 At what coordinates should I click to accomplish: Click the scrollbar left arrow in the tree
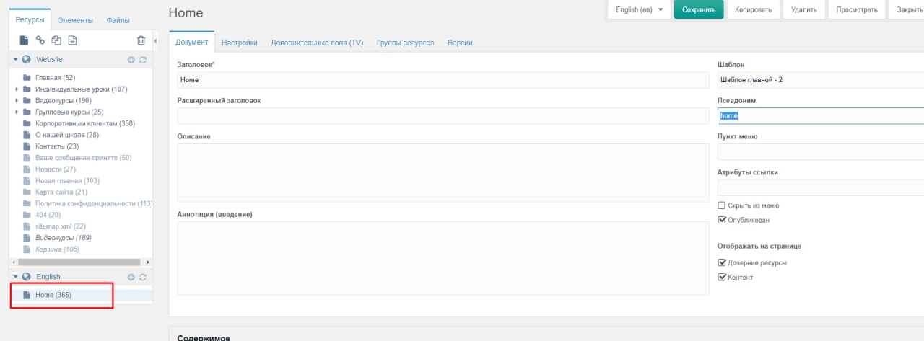[14, 262]
